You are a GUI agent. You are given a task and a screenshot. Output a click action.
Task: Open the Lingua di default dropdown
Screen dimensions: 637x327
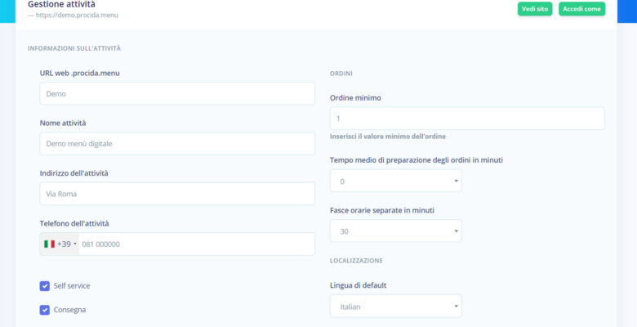point(395,307)
